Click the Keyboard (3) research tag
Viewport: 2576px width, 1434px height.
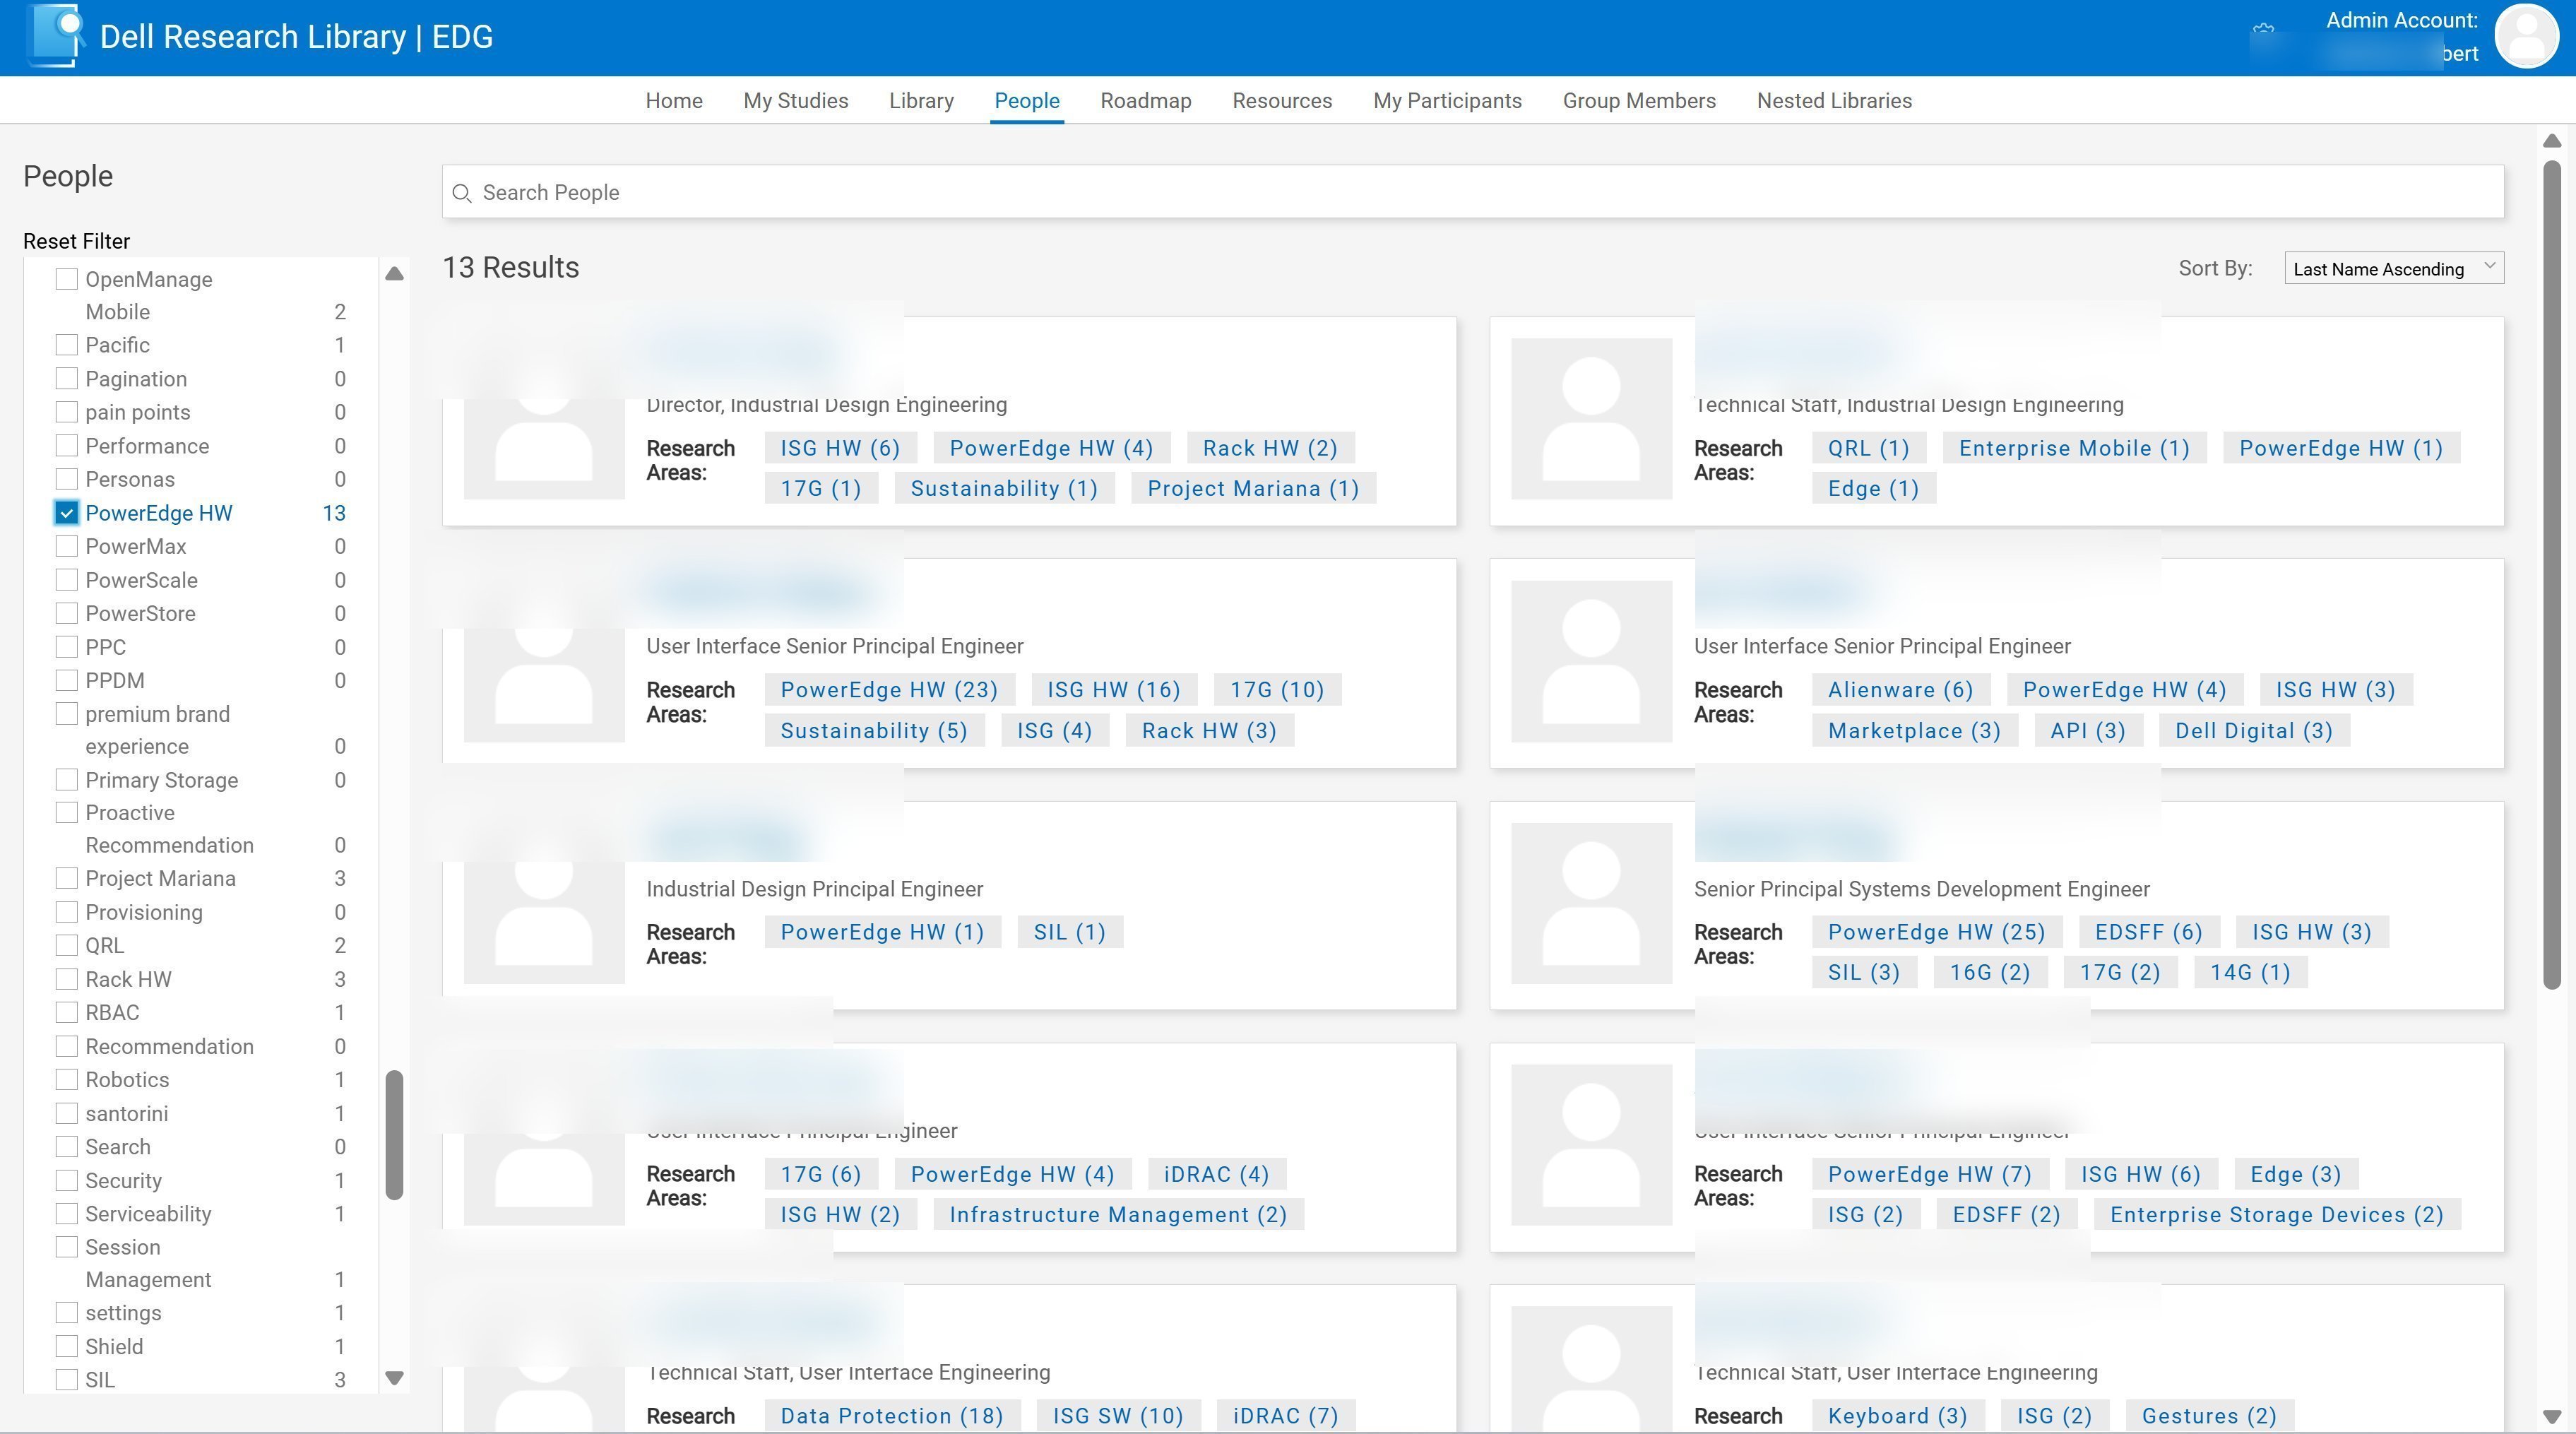pos(1897,1416)
